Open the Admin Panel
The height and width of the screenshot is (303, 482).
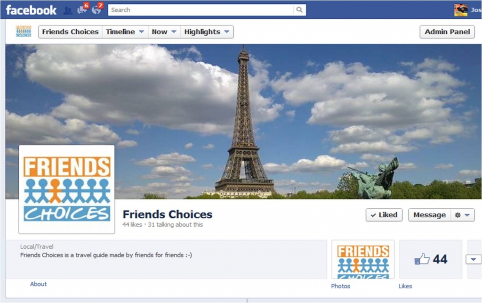(447, 32)
